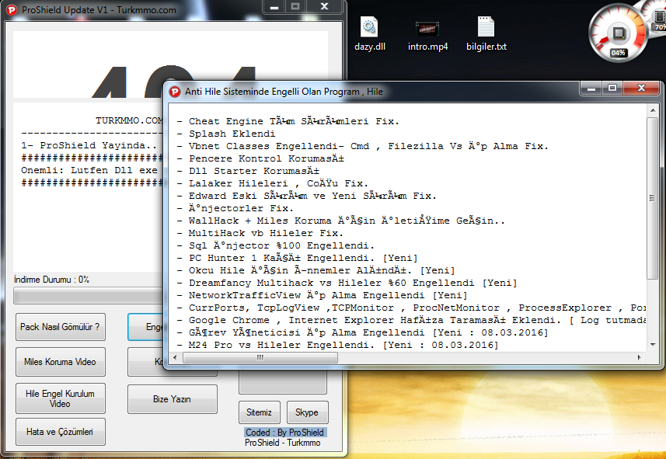Click ProShield Update window title icon
Viewport: 666px width, 459px height.
pyautogui.click(x=12, y=10)
